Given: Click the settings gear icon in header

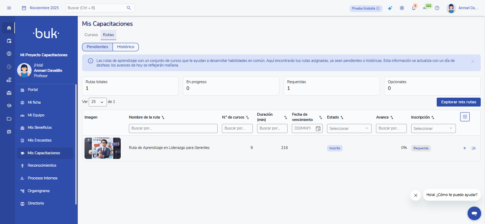Looking at the screenshot, I should [402, 8].
